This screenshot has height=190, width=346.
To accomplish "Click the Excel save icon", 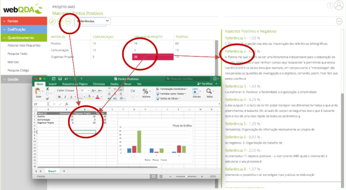I will pos(60,79).
